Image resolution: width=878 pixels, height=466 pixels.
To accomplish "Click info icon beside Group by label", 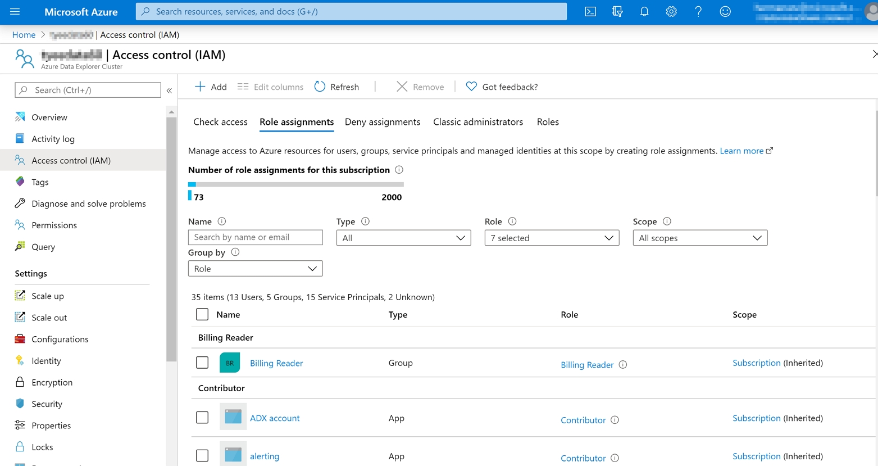I will pos(235,252).
